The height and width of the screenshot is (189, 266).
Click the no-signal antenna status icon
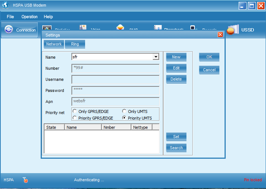25,180
